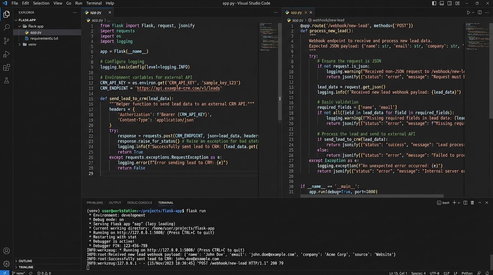Click the CRM endpoint URL link in code
Image resolution: width=493 pixels, height=275 pixels.
179,88
